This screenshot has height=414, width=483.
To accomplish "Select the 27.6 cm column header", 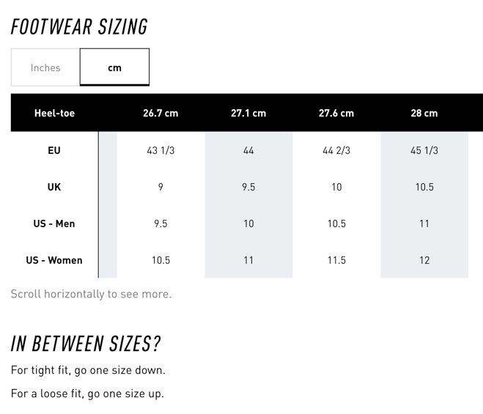I will coord(336,113).
